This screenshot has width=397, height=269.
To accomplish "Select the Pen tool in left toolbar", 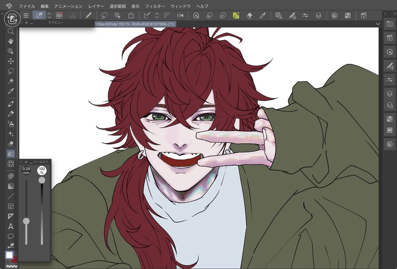I will 10,104.
